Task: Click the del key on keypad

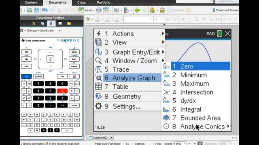Action: pos(74,77)
